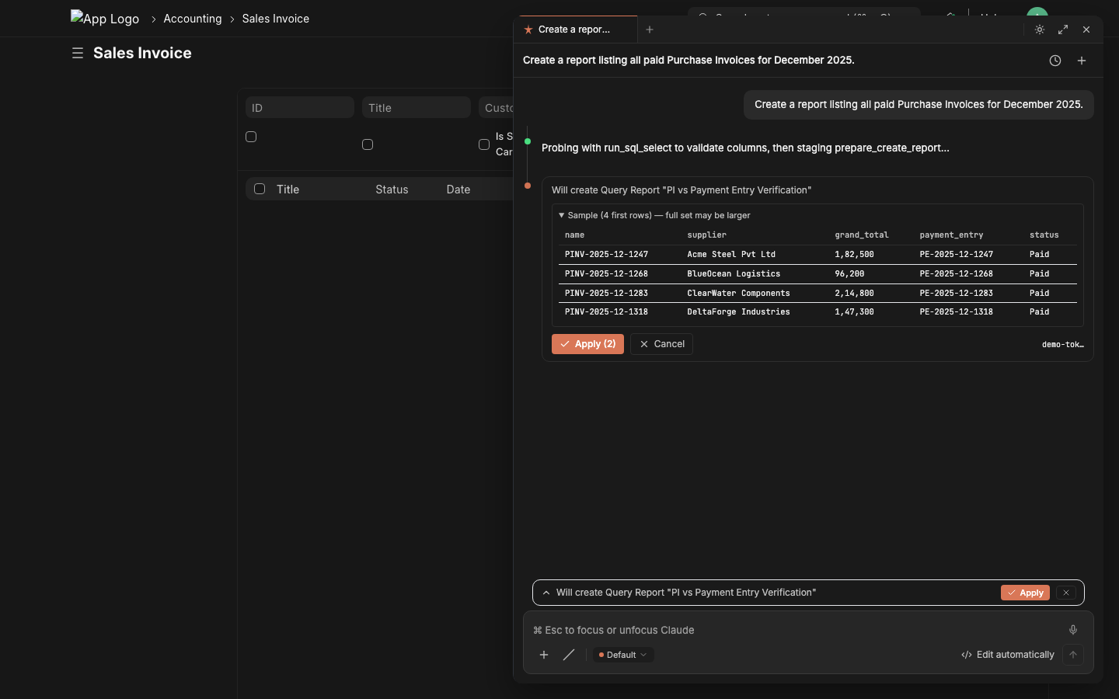Image resolution: width=1119 pixels, height=699 pixels.
Task: Click supplier Acme Steel Pvt Ltd
Action: 731,255
